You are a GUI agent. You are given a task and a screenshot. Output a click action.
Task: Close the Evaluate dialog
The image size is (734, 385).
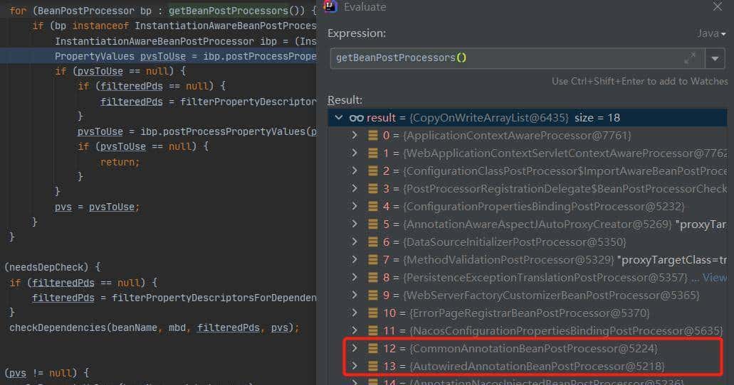point(717,6)
